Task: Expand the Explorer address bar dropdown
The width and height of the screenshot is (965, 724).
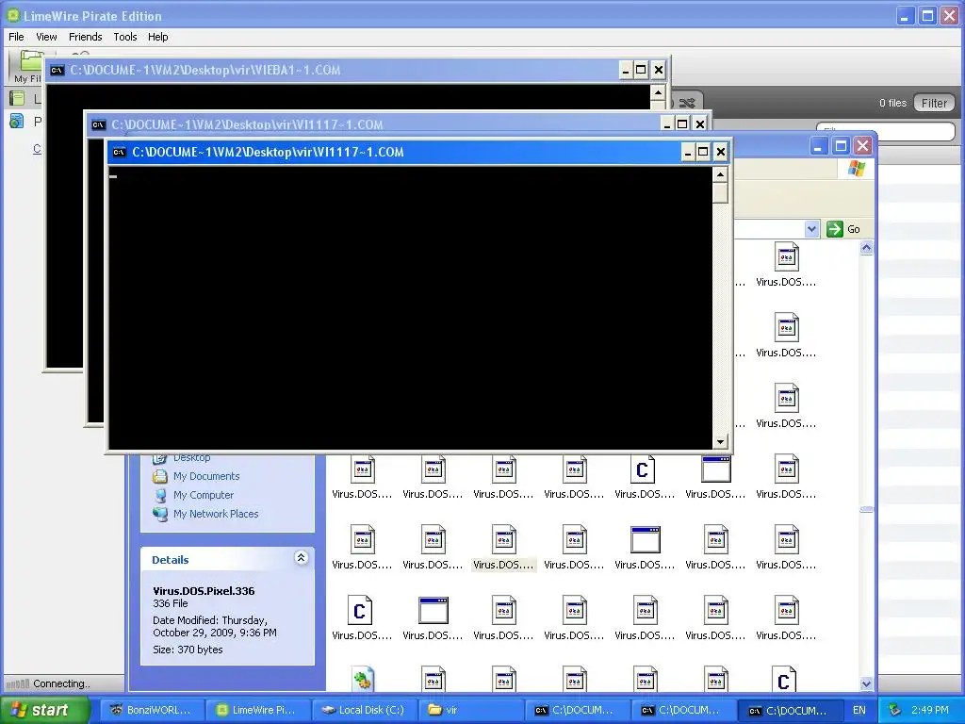Action: (x=811, y=229)
